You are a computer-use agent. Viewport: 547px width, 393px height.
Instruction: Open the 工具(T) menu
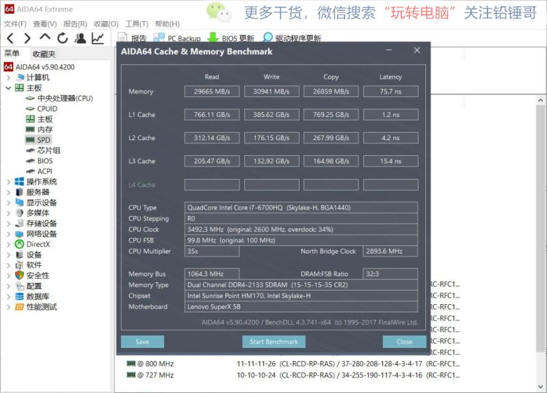137,24
